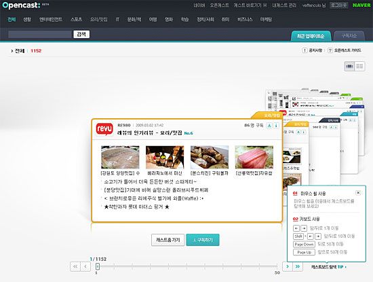Switch to castboard flow view icon
The width and height of the screenshot is (373, 282).
[x=349, y=67]
